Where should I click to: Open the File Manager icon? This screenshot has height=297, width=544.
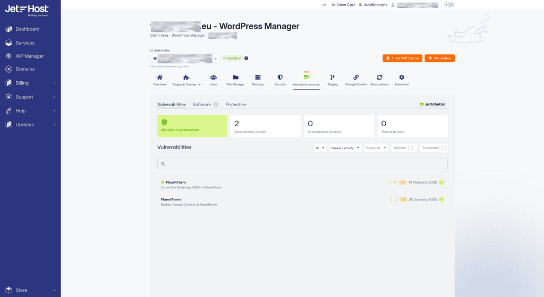(x=235, y=77)
